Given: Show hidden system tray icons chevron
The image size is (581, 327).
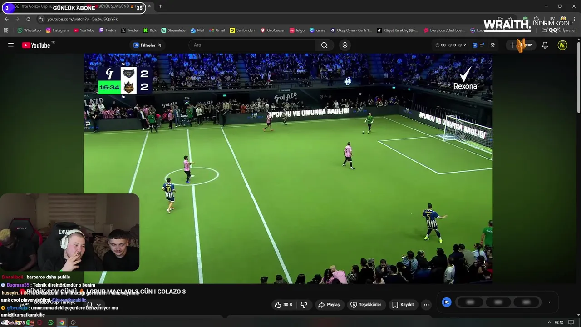Looking at the screenshot, I should coord(550,322).
